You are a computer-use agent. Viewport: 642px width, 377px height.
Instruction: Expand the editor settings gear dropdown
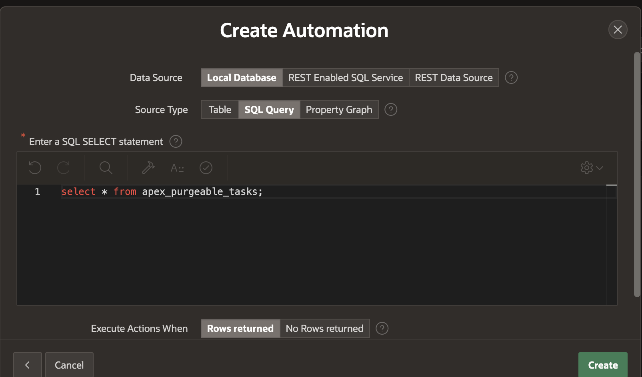[x=592, y=168]
